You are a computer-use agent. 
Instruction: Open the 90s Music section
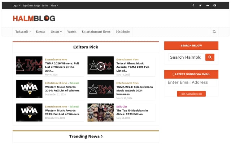point(123,32)
